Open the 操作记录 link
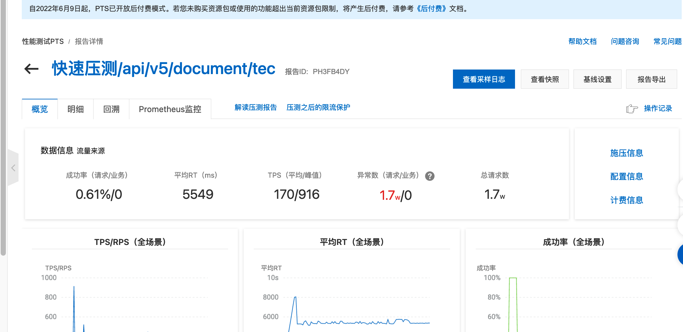The height and width of the screenshot is (332, 683). (658, 109)
